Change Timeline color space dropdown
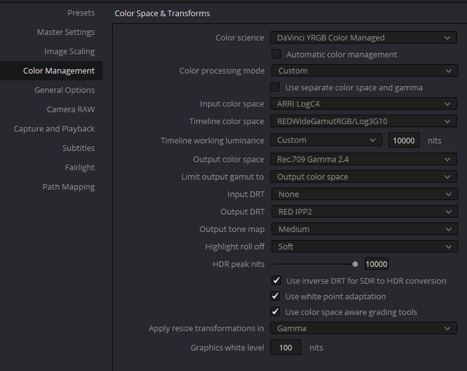The height and width of the screenshot is (371, 467). click(363, 121)
